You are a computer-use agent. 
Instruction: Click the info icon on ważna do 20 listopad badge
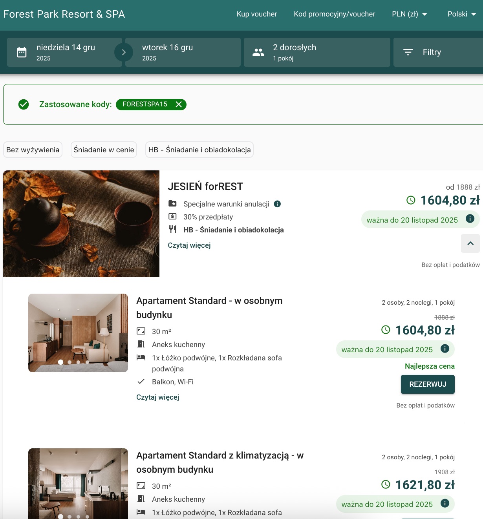(470, 219)
